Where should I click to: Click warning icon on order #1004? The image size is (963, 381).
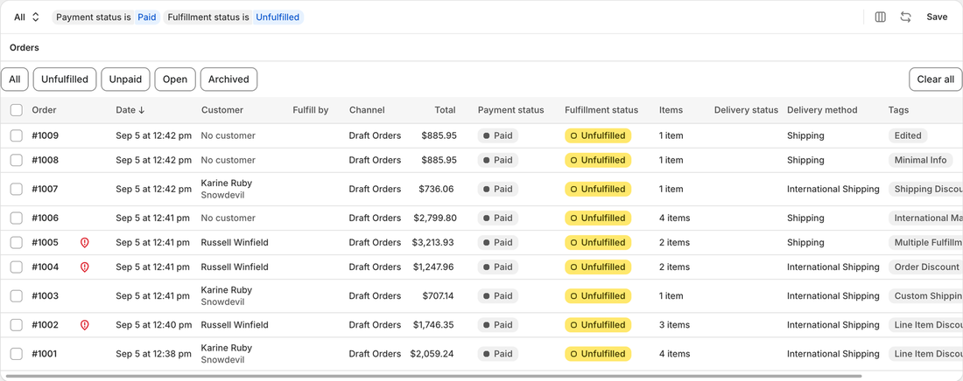click(85, 267)
